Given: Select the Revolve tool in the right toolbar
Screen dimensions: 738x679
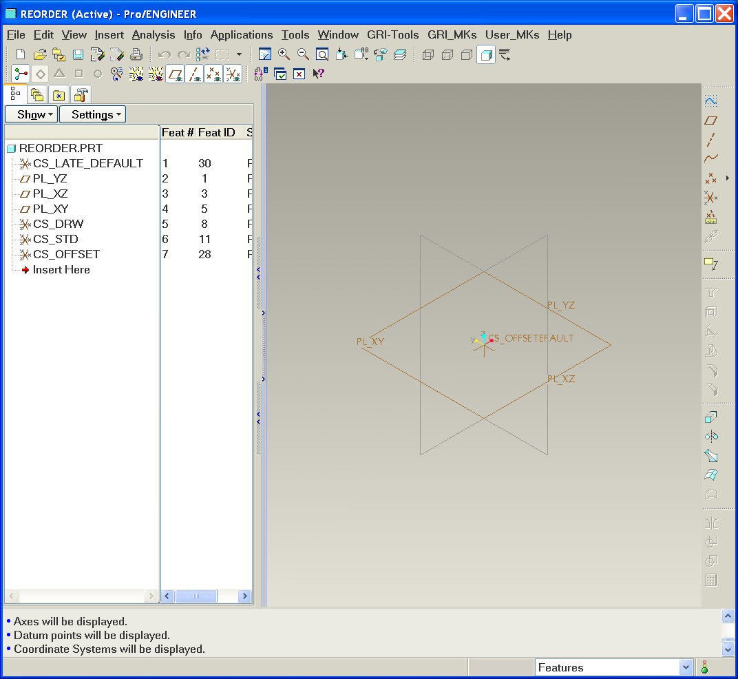Looking at the screenshot, I should click(x=711, y=437).
